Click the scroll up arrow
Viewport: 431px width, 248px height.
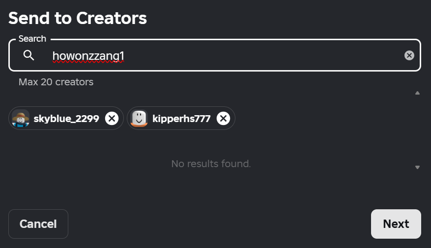point(417,93)
